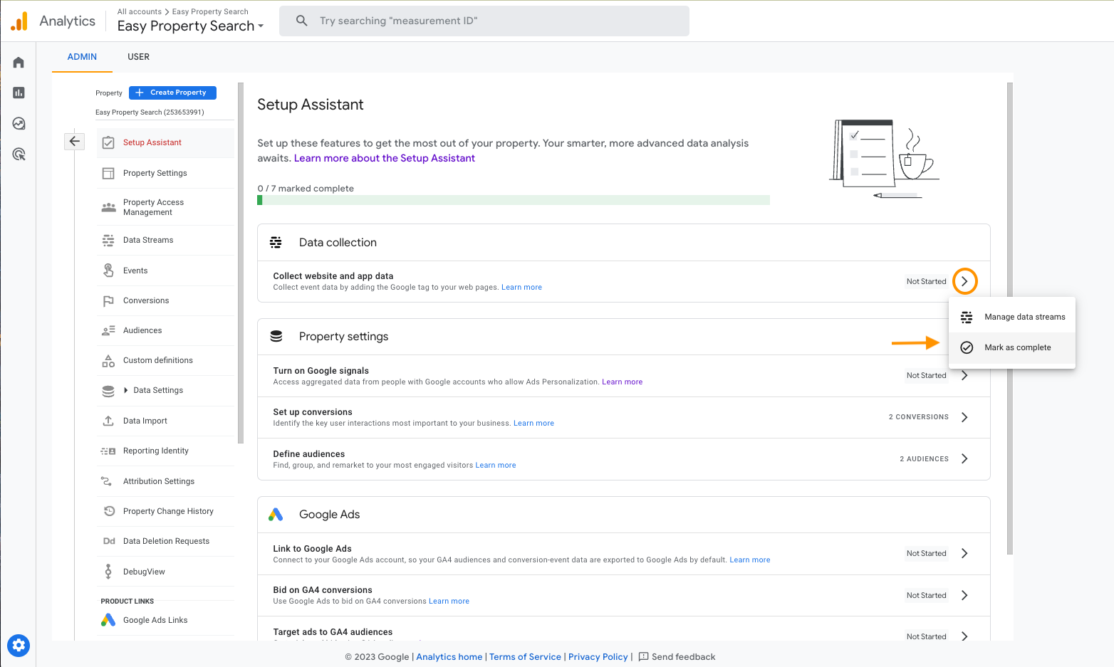This screenshot has width=1114, height=667.
Task: Click the back arrow collapse button
Action: 74,141
